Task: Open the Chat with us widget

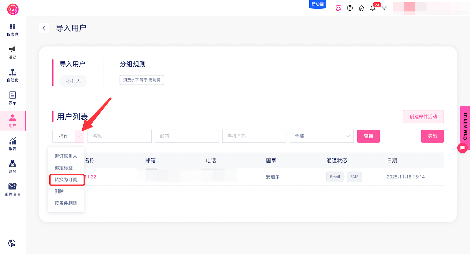Action: [465, 126]
